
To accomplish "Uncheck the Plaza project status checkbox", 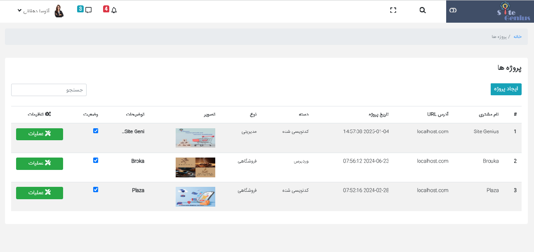I will [x=96, y=190].
